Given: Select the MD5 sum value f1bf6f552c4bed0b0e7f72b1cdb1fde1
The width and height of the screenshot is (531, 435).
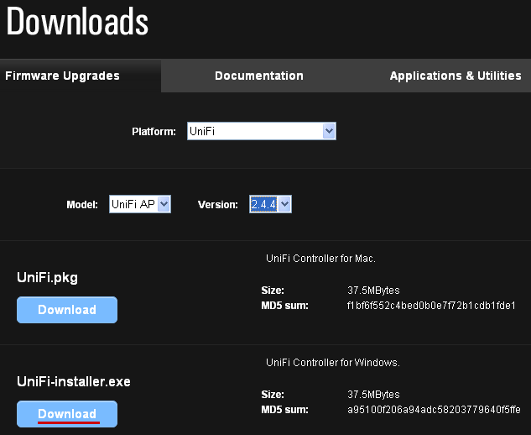Looking at the screenshot, I should (431, 306).
